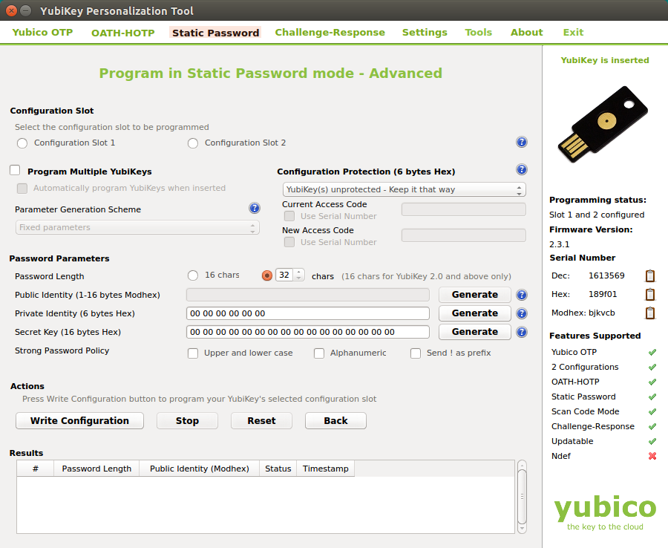Click the password length number field
The width and height of the screenshot is (668, 548).
coord(285,275)
